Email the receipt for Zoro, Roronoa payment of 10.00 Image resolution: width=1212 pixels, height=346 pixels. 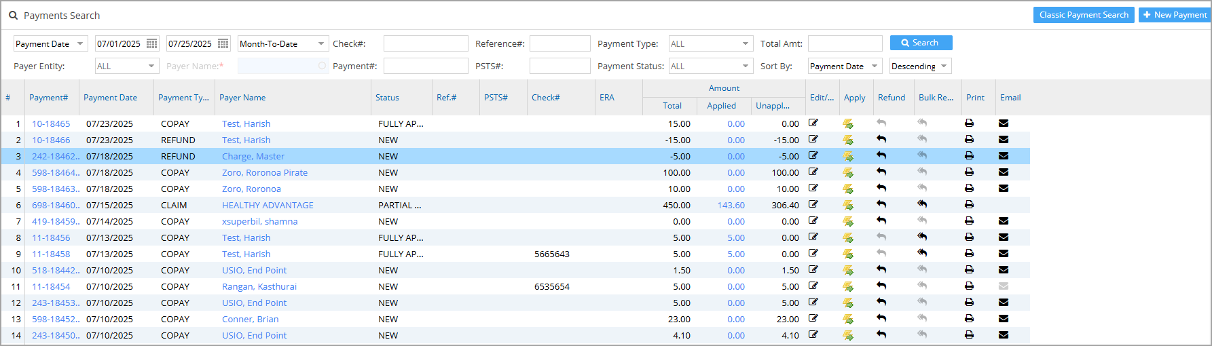tap(1004, 189)
